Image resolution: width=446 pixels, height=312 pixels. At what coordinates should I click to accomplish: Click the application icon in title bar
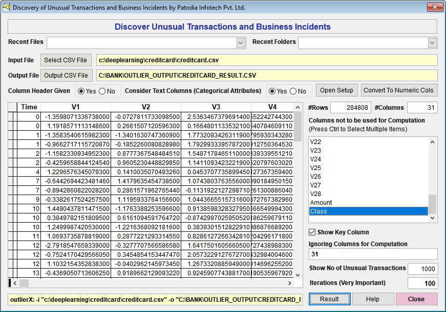pyautogui.click(x=6, y=8)
